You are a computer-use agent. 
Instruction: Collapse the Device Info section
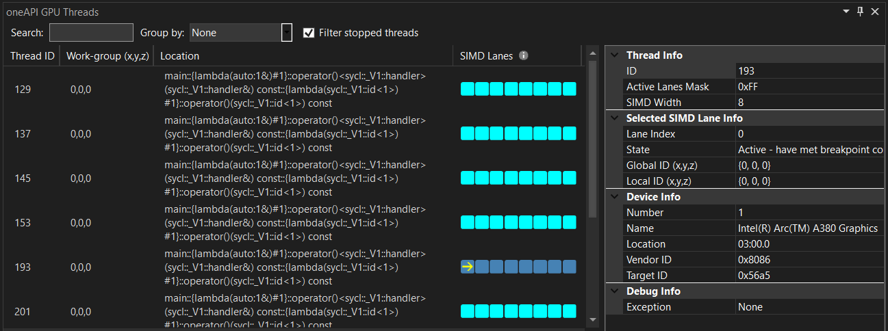click(614, 197)
